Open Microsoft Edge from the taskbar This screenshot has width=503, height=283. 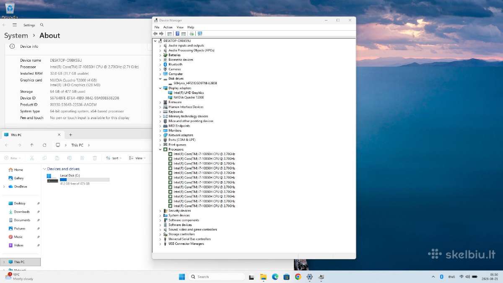click(275, 277)
